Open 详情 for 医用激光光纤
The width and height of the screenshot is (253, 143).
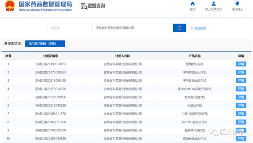coord(241,64)
